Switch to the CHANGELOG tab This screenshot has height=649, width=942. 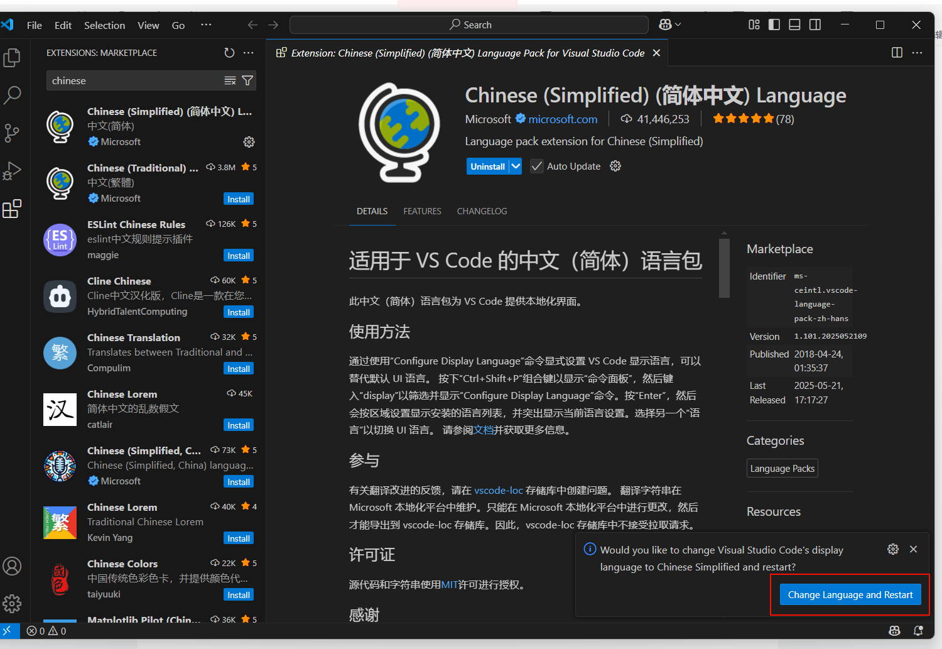pos(482,211)
